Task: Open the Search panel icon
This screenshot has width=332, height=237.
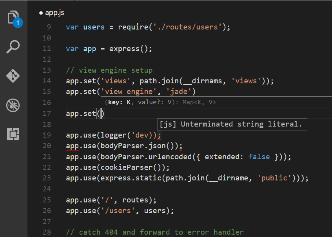Action: pos(13,47)
